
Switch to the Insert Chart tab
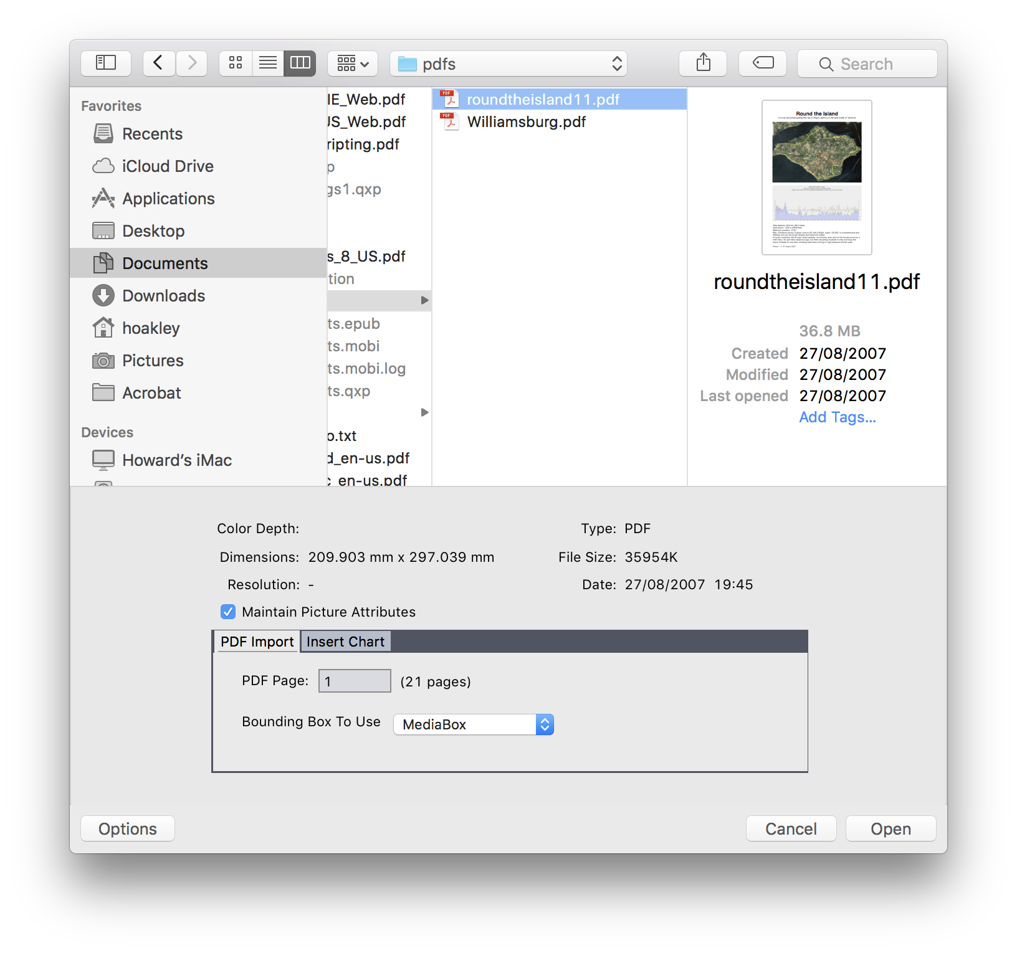click(x=345, y=641)
